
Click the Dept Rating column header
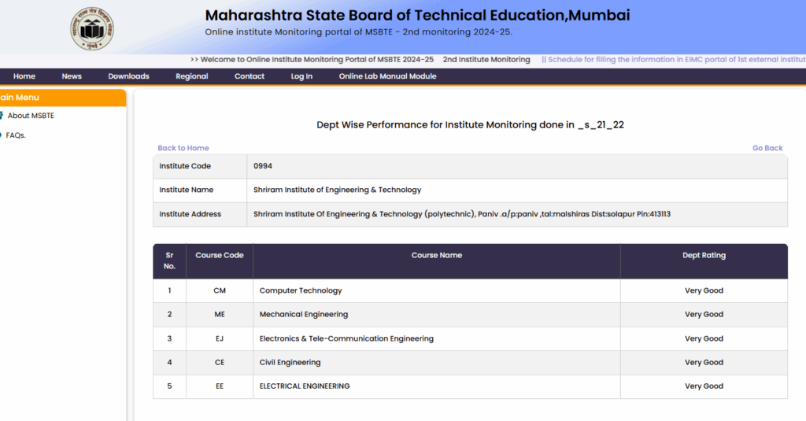[x=704, y=256]
